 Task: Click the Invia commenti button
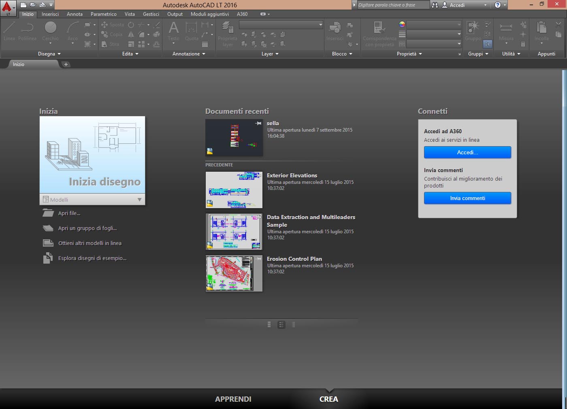click(467, 198)
